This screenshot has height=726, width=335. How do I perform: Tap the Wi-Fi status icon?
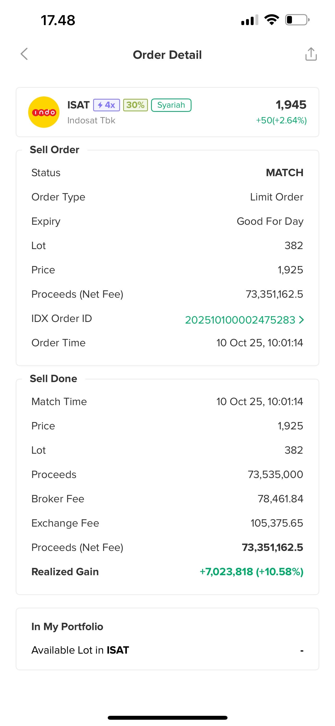[271, 20]
